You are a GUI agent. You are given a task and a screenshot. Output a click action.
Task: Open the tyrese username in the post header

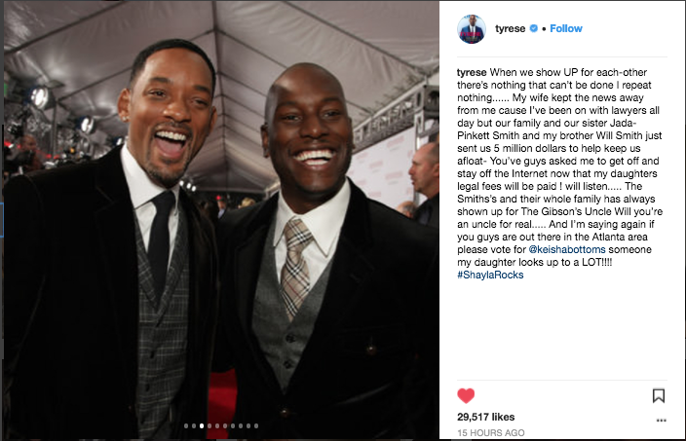(x=511, y=28)
